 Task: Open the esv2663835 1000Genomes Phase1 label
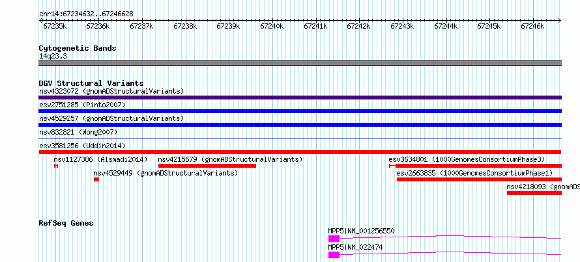coord(474,173)
